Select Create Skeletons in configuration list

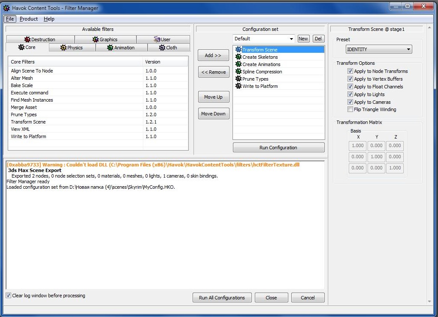[x=279, y=57]
